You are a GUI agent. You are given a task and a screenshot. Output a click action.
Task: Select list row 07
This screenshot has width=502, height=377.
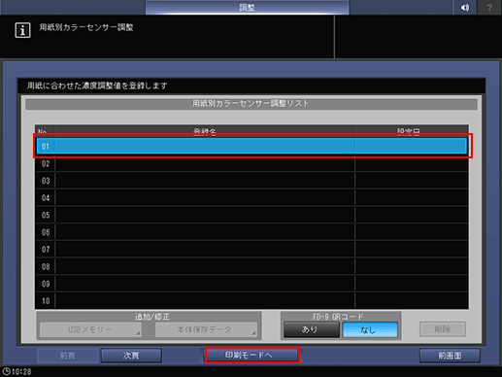251,250
